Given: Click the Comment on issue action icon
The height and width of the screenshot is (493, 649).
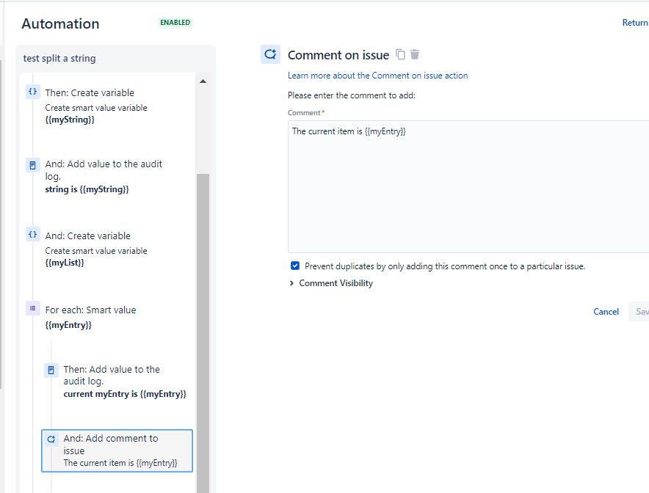Looking at the screenshot, I should [x=270, y=54].
